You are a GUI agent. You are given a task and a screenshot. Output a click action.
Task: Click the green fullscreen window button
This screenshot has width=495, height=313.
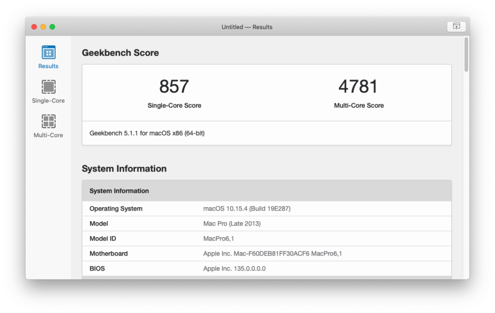tap(52, 27)
